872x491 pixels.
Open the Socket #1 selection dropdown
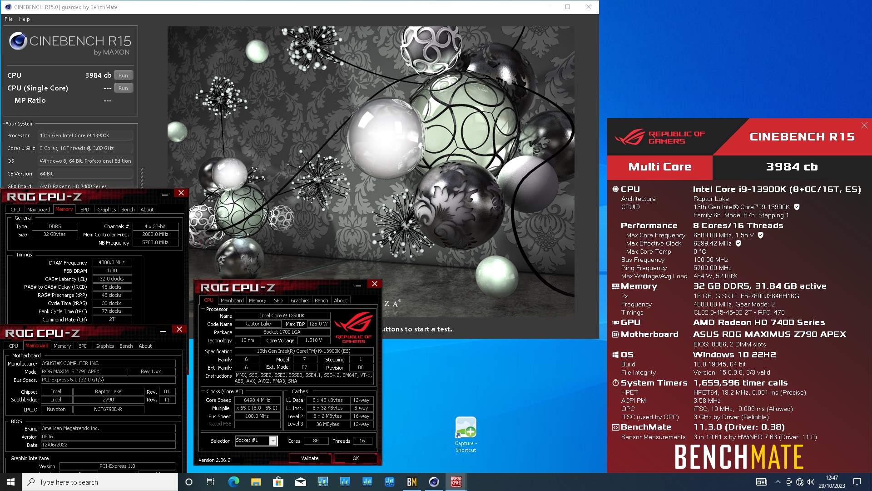256,441
